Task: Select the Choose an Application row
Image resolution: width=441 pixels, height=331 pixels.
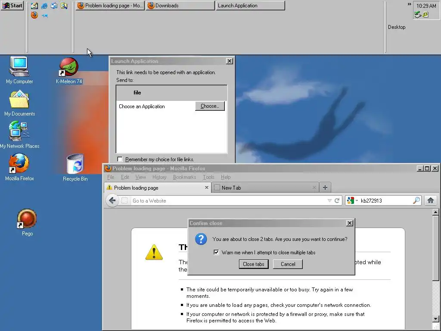Action: [171, 106]
